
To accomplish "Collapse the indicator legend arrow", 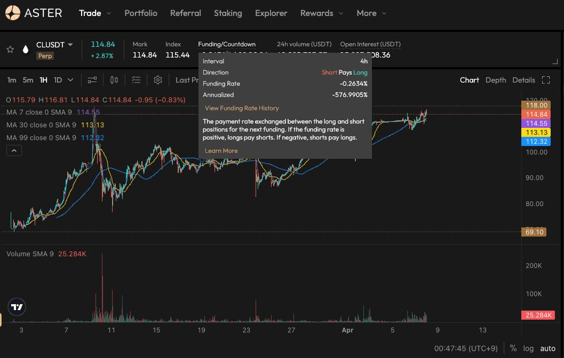I will 14,151.
